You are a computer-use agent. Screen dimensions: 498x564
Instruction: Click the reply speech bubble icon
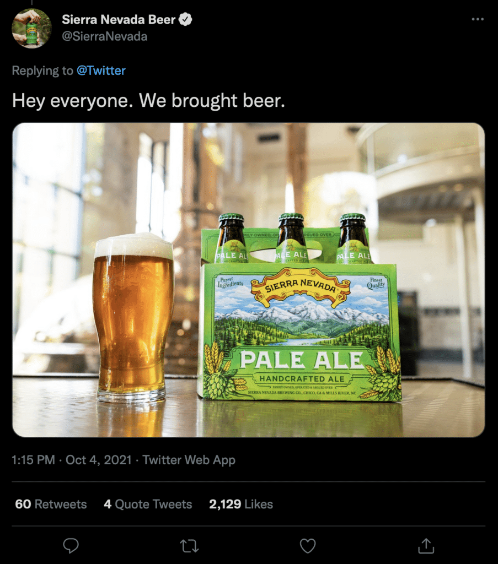[71, 545]
